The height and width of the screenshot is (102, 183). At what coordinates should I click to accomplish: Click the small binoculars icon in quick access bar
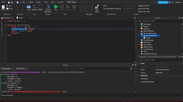click(x=12, y=2)
